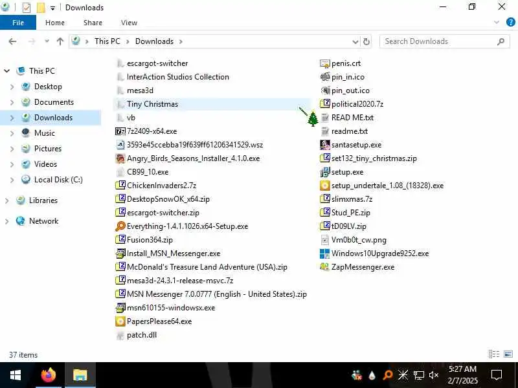
Task: Expand the Documents tree node
Action: [x=12, y=102]
